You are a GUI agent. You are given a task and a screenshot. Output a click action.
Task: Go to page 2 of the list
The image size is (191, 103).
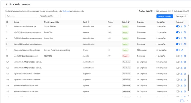point(185,101)
